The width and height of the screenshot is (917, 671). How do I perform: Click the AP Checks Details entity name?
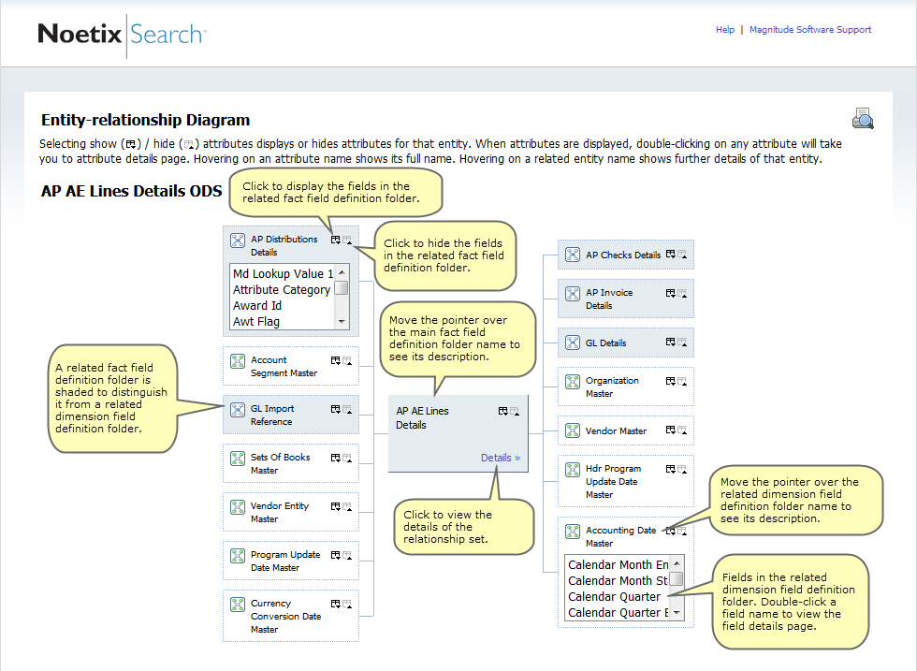coord(623,255)
